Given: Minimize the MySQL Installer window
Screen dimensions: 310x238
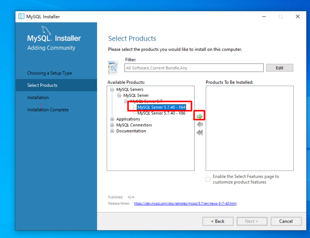Looking at the screenshot, I should pyautogui.click(x=264, y=17).
